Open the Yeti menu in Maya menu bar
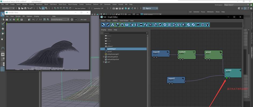This screenshot has height=107, width=253. pos(126,4)
